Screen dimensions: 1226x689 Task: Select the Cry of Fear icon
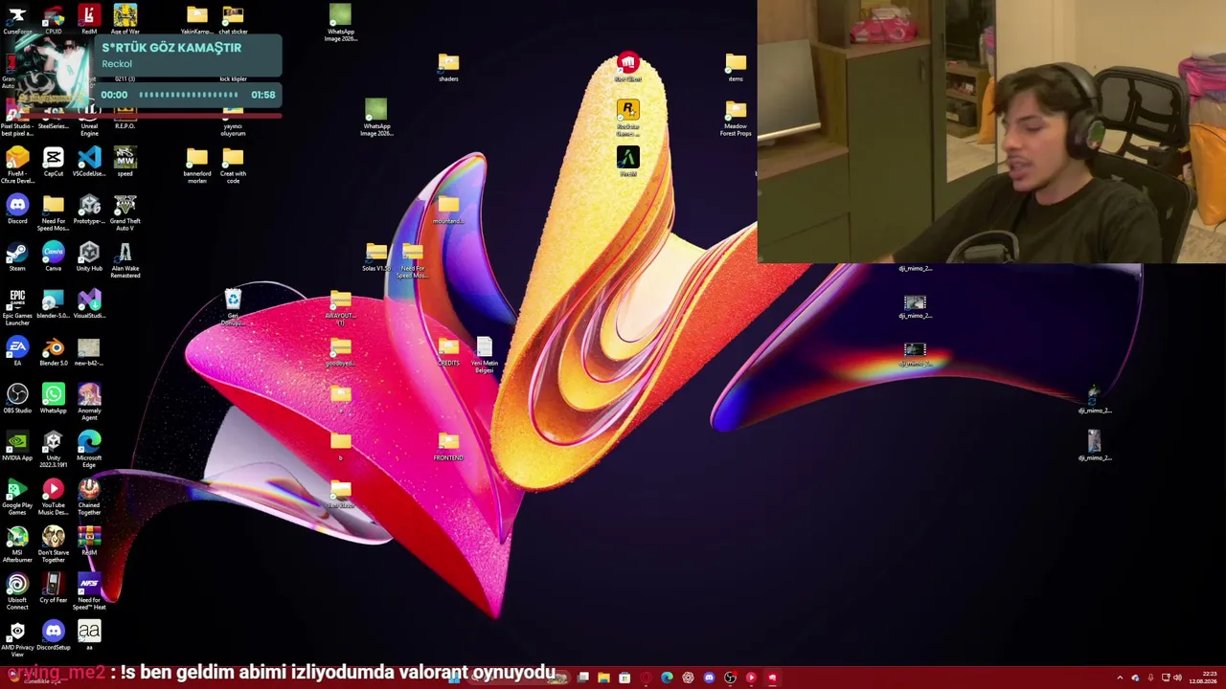pos(53,589)
